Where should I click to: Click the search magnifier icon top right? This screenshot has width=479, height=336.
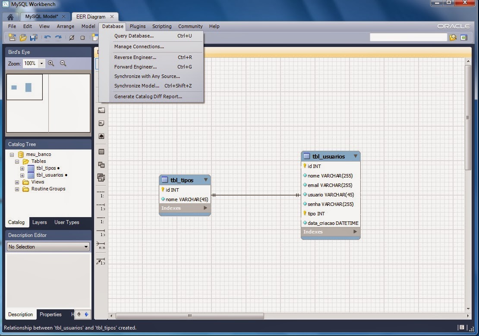click(454, 37)
